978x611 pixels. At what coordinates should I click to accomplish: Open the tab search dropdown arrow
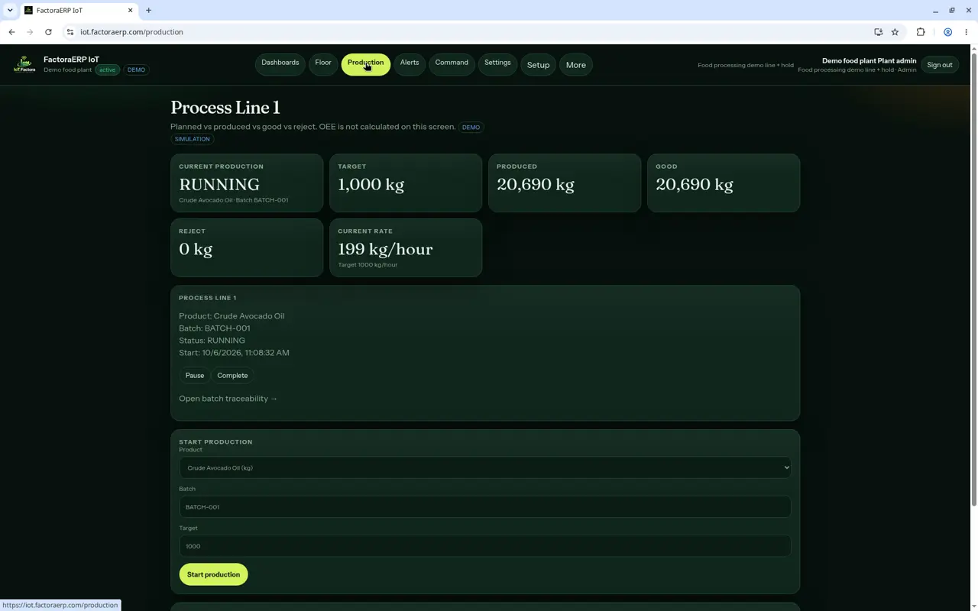10,11
